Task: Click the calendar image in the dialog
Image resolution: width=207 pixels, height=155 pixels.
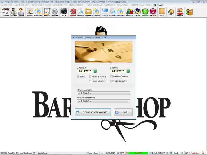Action: click(x=104, y=52)
